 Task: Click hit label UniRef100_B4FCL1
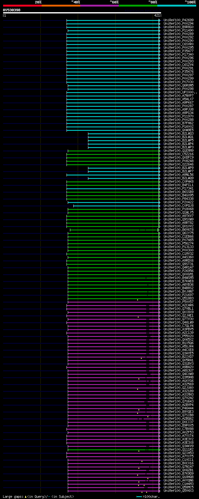pyautogui.click(x=178, y=185)
